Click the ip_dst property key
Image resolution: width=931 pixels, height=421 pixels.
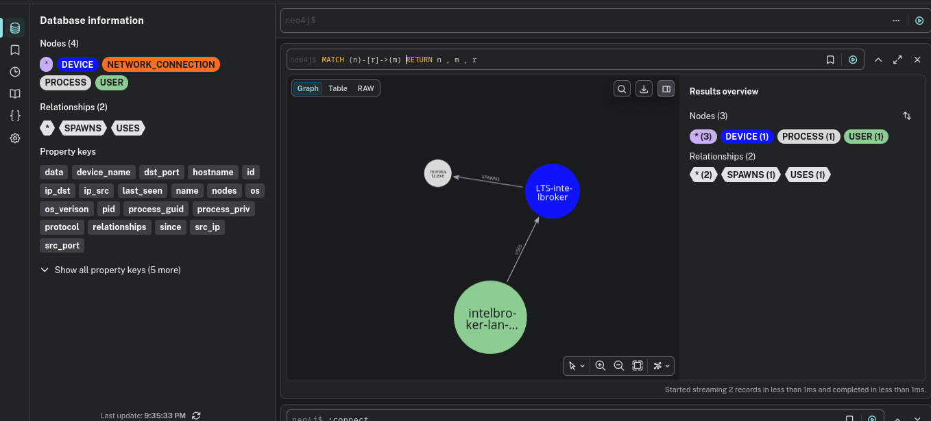point(58,191)
